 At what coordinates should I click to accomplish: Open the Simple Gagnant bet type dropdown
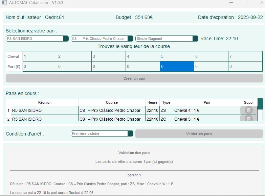pos(167,39)
